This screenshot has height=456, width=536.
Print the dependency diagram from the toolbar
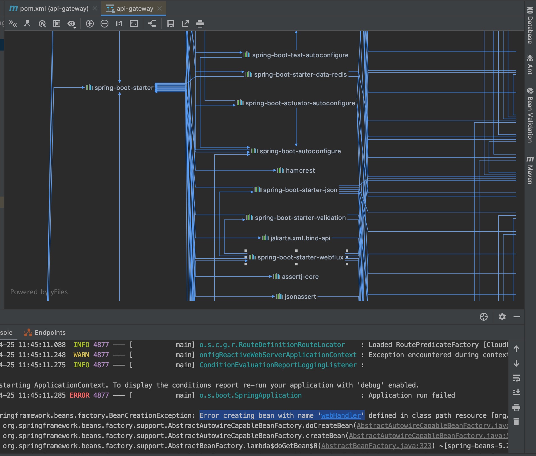200,24
